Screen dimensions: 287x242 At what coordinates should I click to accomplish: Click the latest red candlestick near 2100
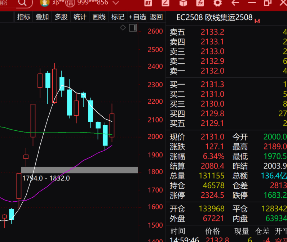[x=112, y=125]
